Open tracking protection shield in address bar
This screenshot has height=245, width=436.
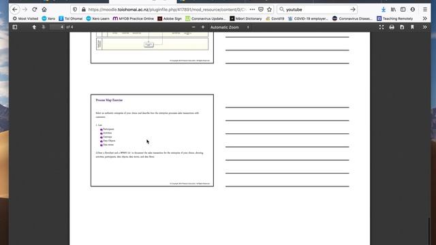[x=75, y=10]
